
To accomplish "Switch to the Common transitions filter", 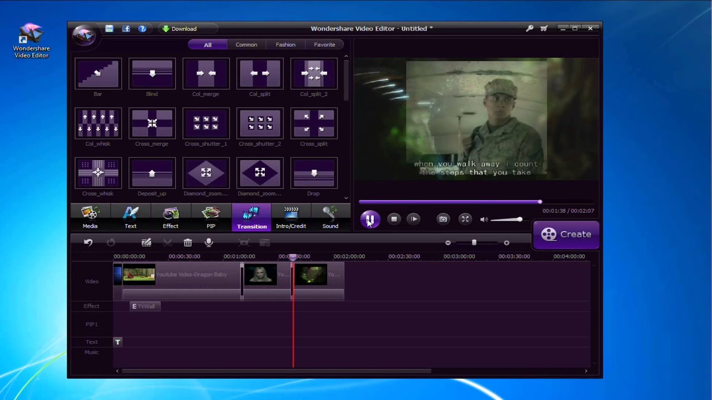I will 246,44.
